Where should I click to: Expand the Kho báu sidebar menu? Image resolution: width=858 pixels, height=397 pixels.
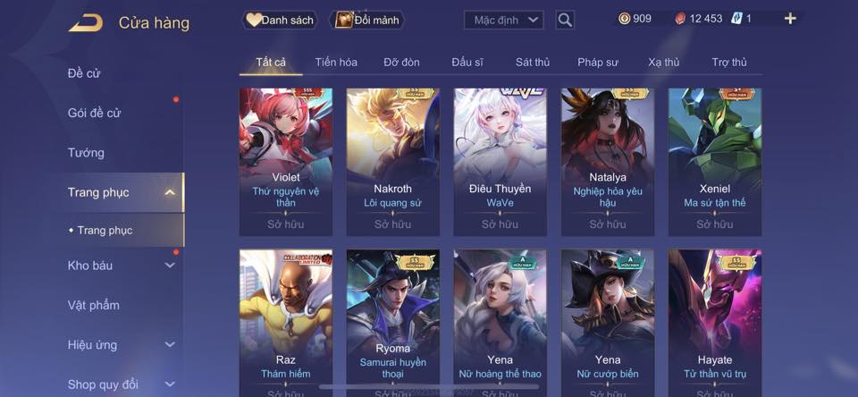point(170,266)
